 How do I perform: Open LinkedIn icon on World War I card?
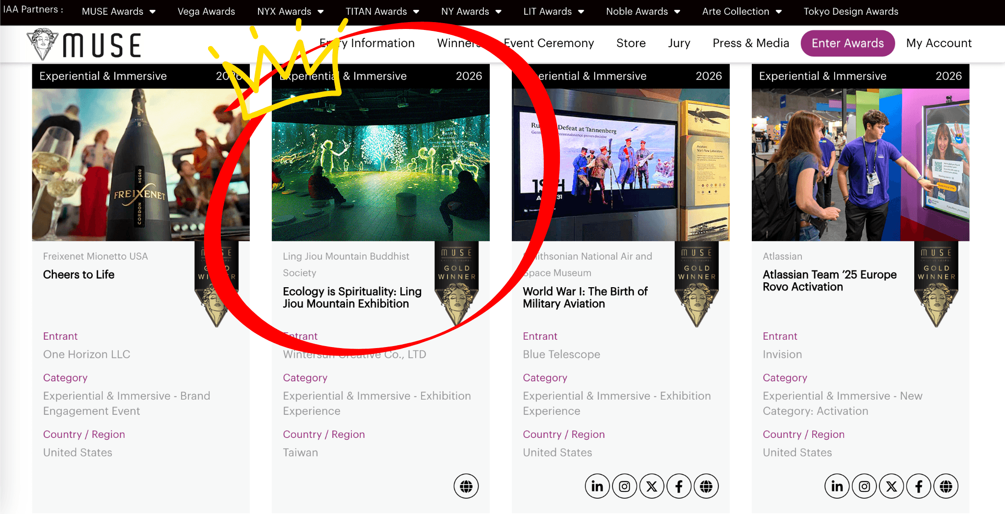coord(597,487)
